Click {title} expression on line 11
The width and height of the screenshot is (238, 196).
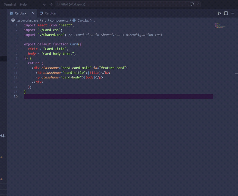click(94, 73)
